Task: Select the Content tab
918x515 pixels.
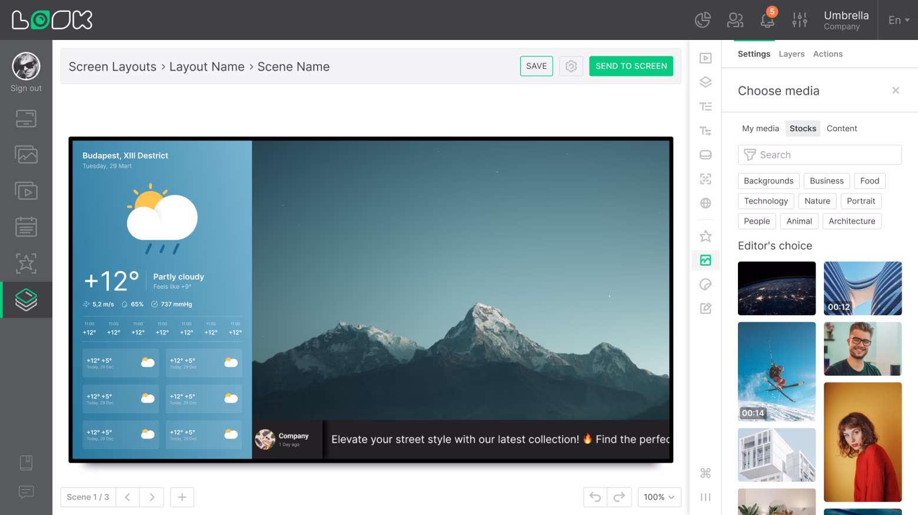Action: coord(841,128)
